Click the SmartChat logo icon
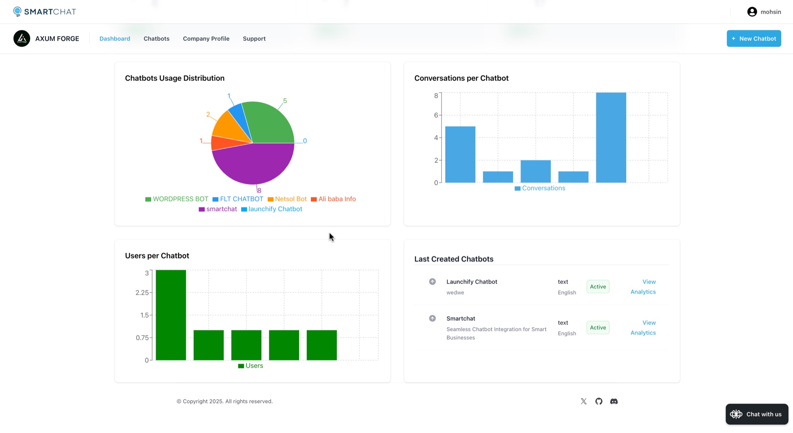Image resolution: width=793 pixels, height=433 pixels. [x=17, y=12]
